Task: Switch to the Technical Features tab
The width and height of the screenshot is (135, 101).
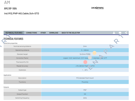Action: (14, 33)
